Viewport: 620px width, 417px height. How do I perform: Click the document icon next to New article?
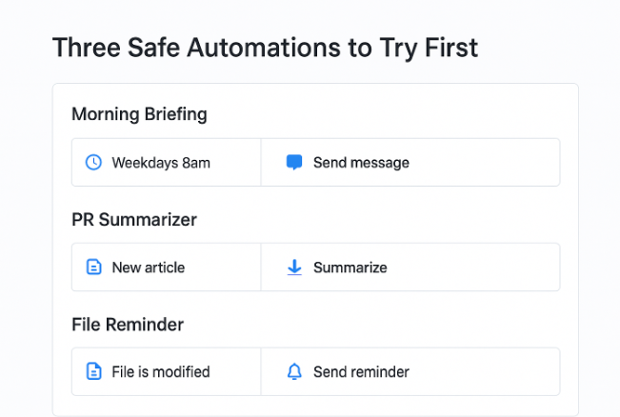tap(93, 268)
